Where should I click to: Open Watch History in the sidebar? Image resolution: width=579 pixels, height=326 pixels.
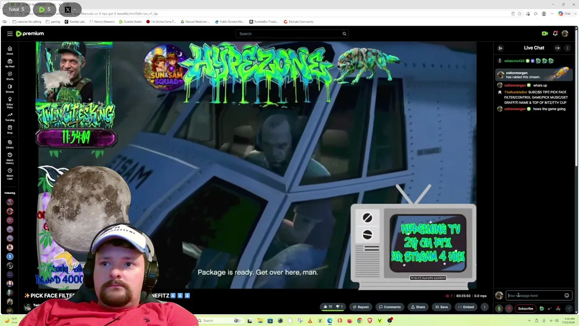point(9,158)
